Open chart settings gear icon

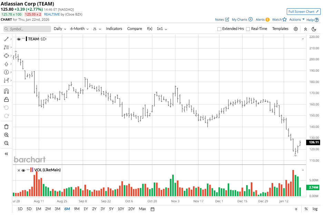pyautogui.click(x=296, y=29)
